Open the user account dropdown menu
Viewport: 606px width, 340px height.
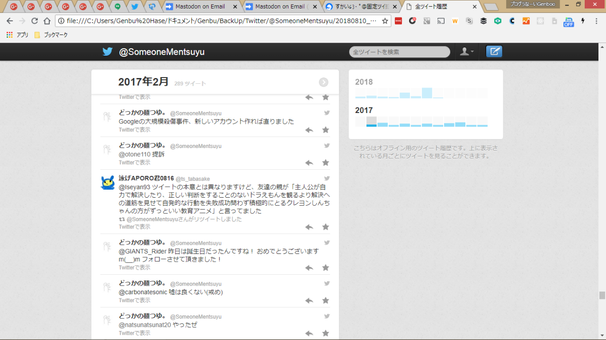467,52
